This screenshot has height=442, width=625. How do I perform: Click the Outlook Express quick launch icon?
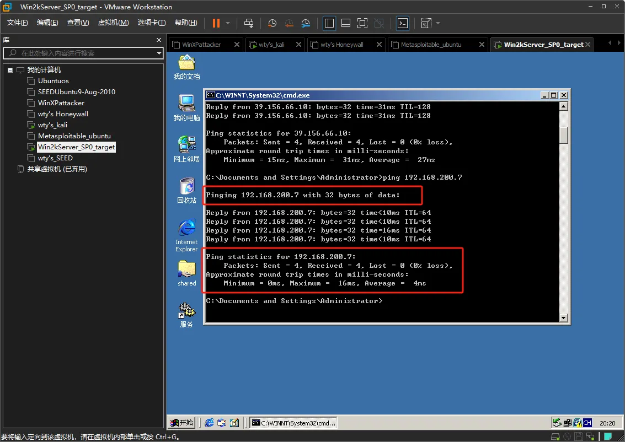point(222,423)
